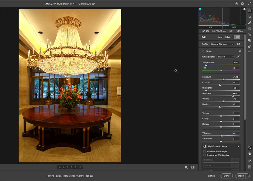Open the Presets overlapping-circles icon
Viewport: 253px width, 181px height.
[250, 46]
